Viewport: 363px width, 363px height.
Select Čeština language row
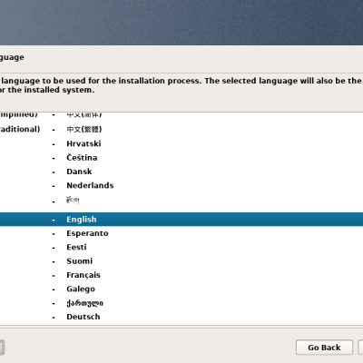(181, 158)
